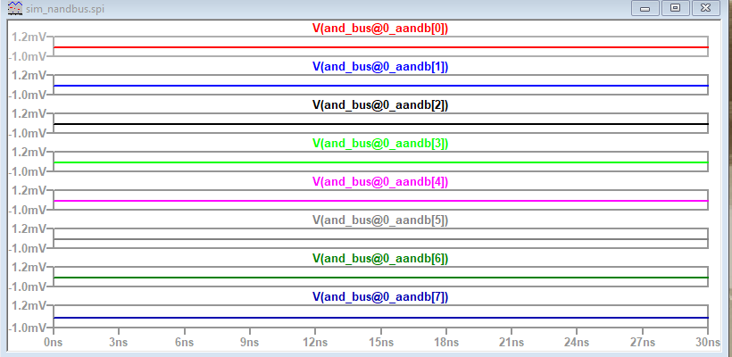Click trace label V(and_bus@0_aandb[6])
The width and height of the screenshot is (732, 357).
pos(380,259)
